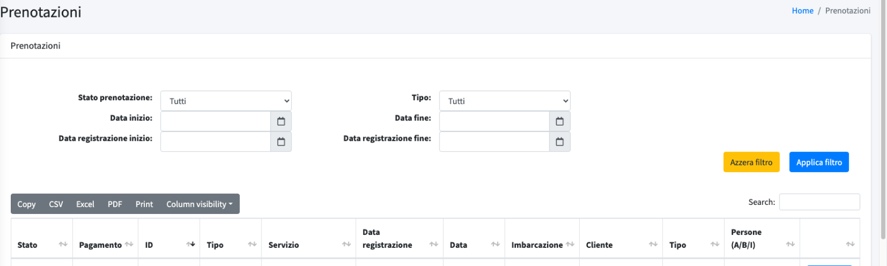Click the Applica filtro button
The width and height of the screenshot is (887, 266).
pos(819,162)
